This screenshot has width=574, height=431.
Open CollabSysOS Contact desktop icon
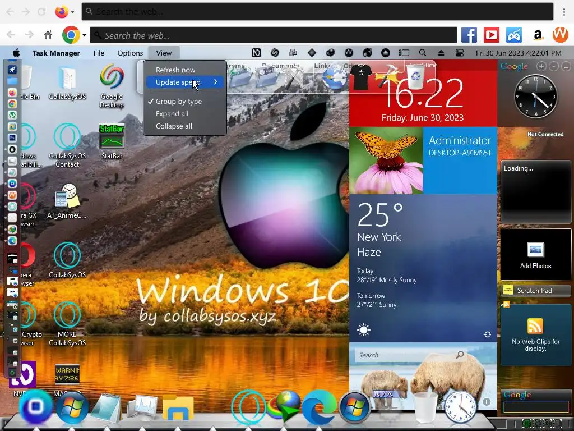click(x=67, y=145)
